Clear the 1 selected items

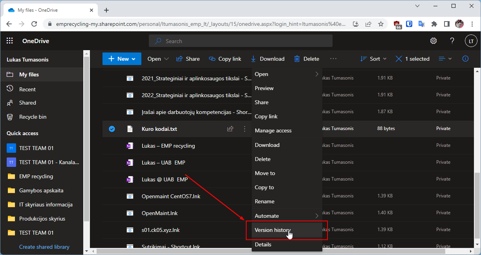(399, 59)
